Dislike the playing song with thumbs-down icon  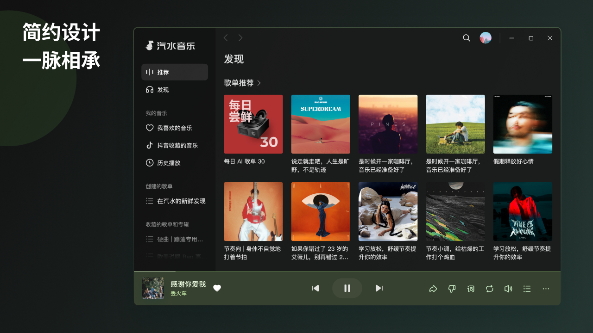click(452, 289)
